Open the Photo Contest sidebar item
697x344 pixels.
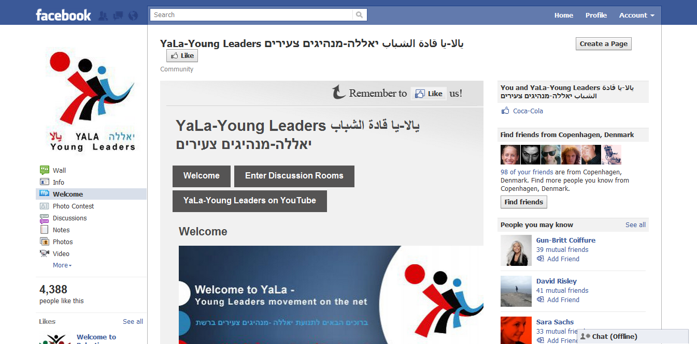[x=73, y=206]
